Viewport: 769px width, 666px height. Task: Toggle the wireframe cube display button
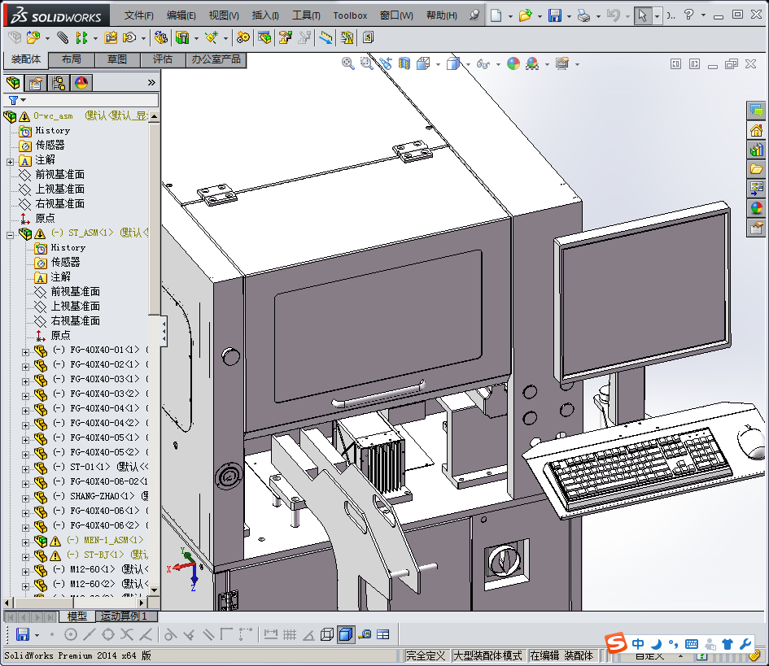pyautogui.click(x=326, y=634)
